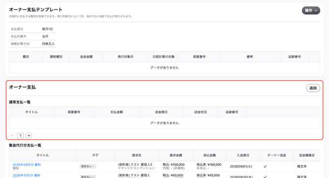Open the 2026年09月分 賃料 link

(x=27, y=165)
